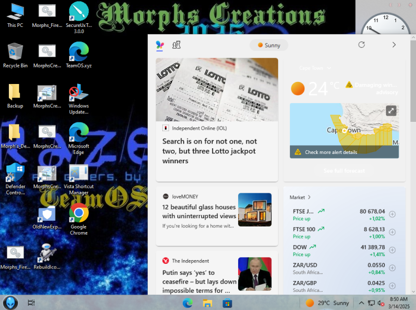Open Vista Shortcut Manager icon
The height and width of the screenshot is (310, 416).
[x=79, y=179]
